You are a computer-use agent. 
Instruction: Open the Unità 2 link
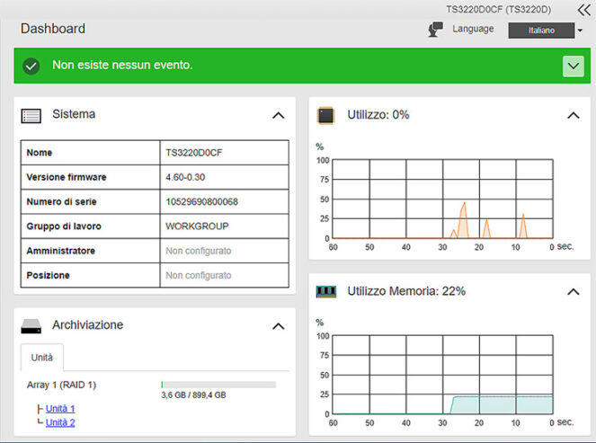tap(60, 422)
